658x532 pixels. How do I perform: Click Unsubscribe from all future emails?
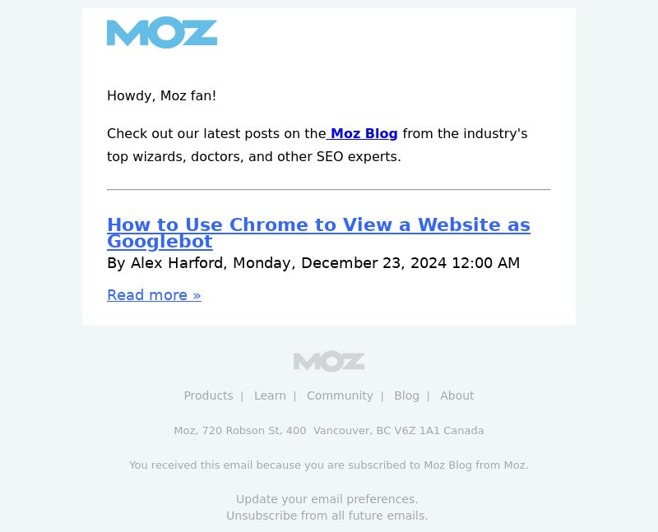point(327,516)
